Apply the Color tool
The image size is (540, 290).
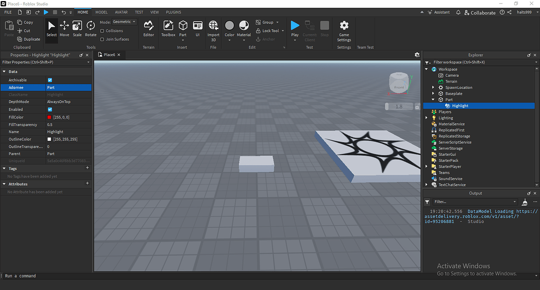[230, 29]
